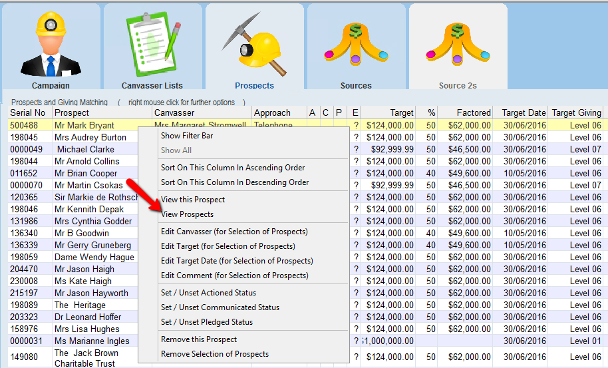Image resolution: width=608 pixels, height=368 pixels.
Task: Select prospect Mr Jason Hayworth
Action: [91, 293]
